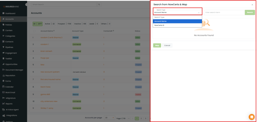257x122 pixels.
Task: Click the Reports chart icon
Action: (x=4, y=103)
